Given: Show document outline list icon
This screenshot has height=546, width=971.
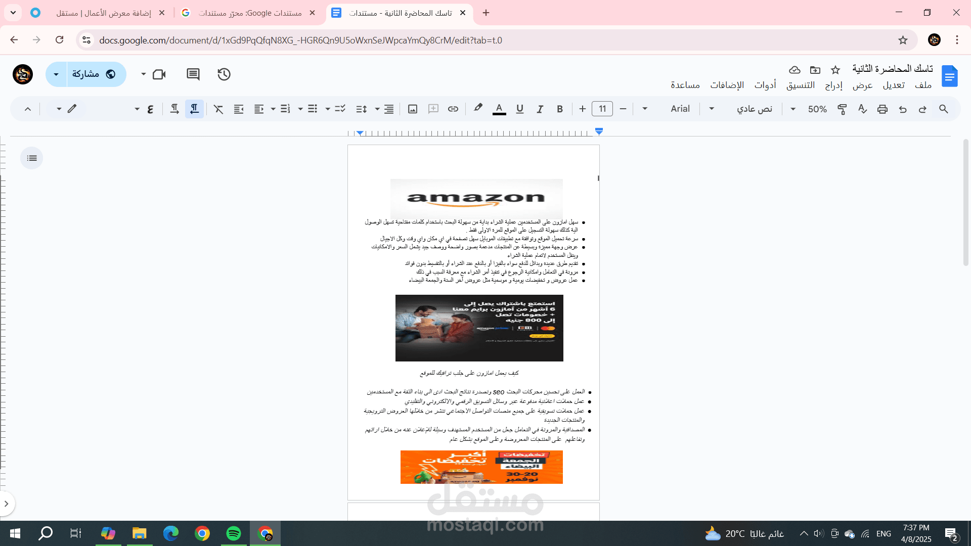Looking at the screenshot, I should [32, 158].
